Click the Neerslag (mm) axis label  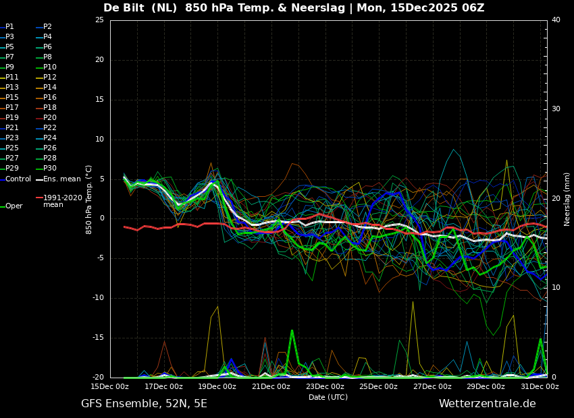click(x=567, y=200)
